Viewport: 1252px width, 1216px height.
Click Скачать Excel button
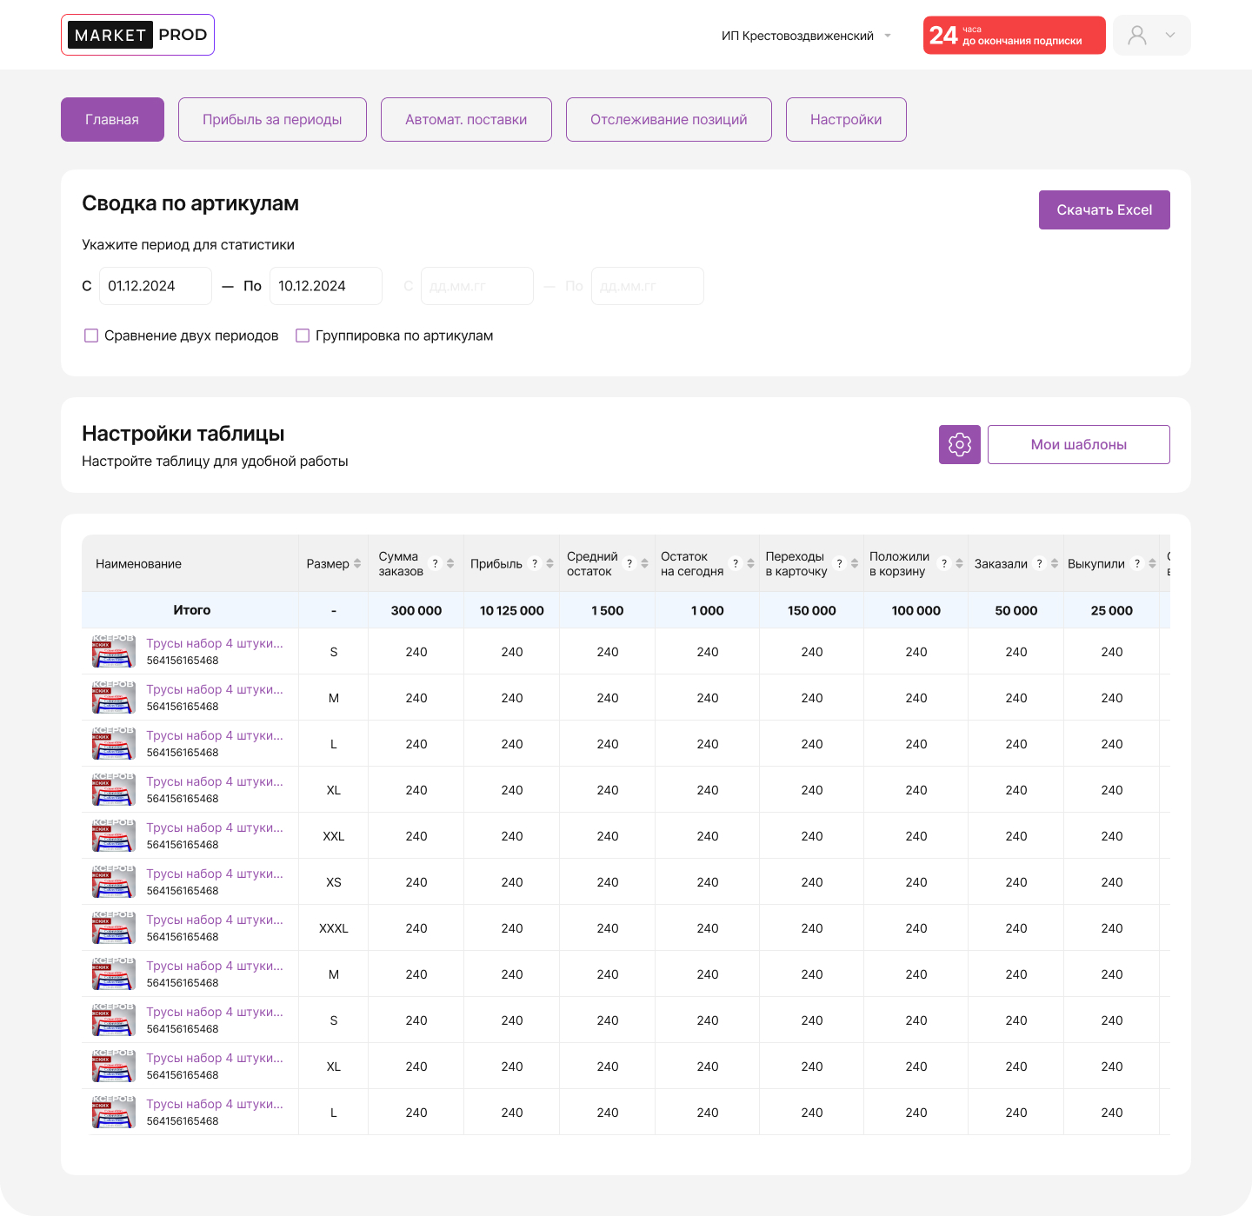(1103, 209)
